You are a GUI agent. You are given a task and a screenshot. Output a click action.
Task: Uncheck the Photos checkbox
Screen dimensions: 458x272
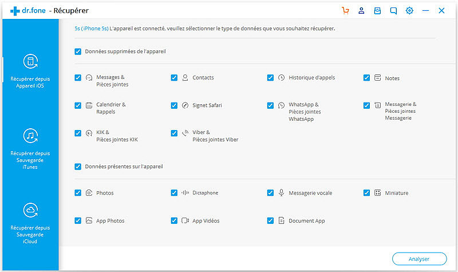point(78,193)
